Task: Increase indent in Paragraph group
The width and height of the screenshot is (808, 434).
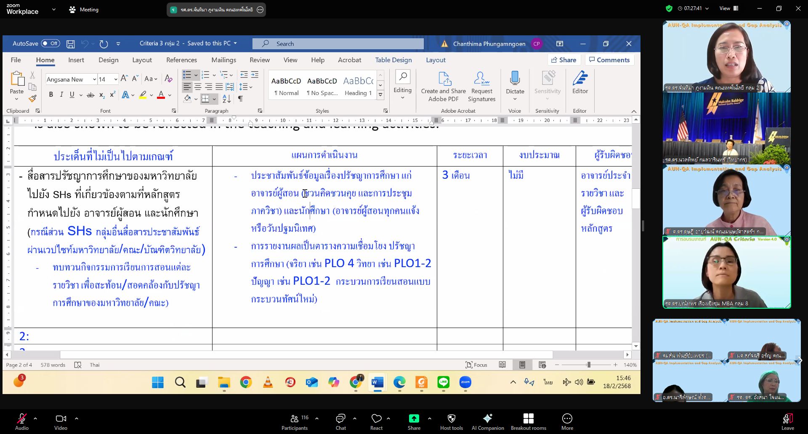Action: tap(255, 75)
